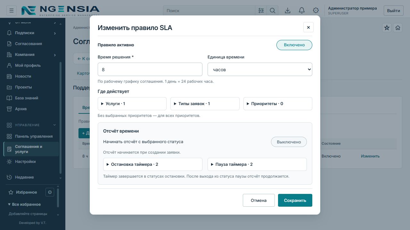Screen dimensions: 410x230
Task: Open 'Согласования' in the sidebar
Action: tap(31, 44)
